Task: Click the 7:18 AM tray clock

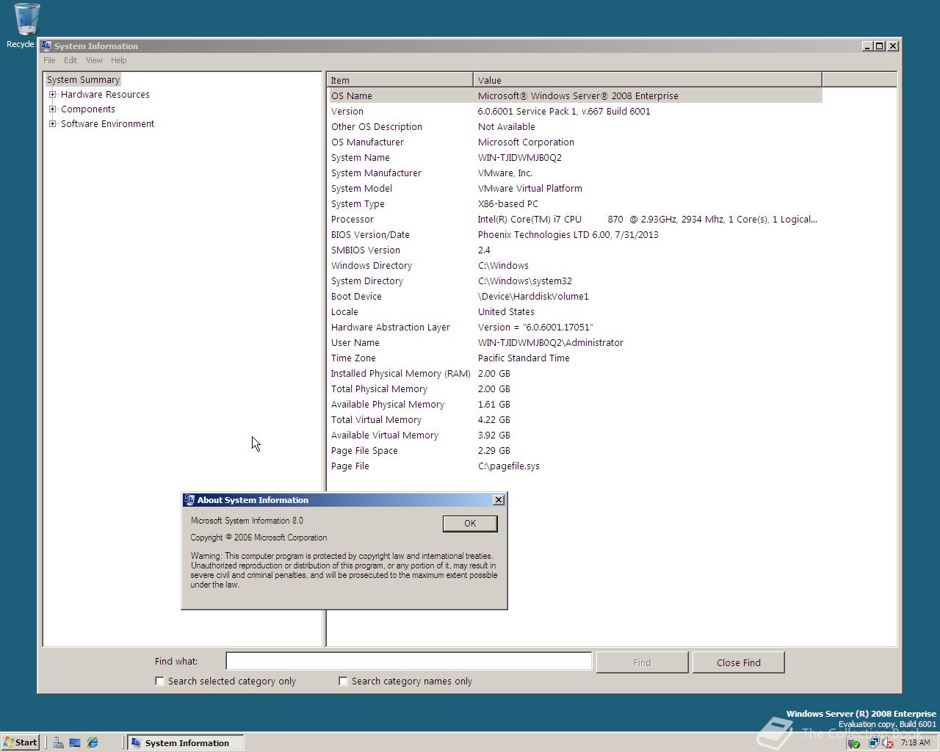Action: 915,742
